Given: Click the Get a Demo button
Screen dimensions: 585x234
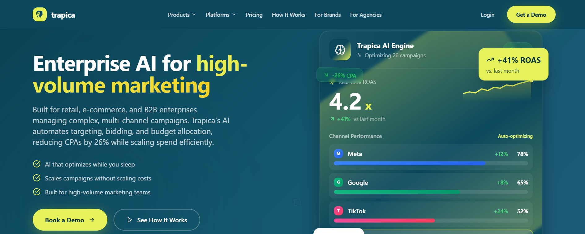Looking at the screenshot, I should (531, 15).
